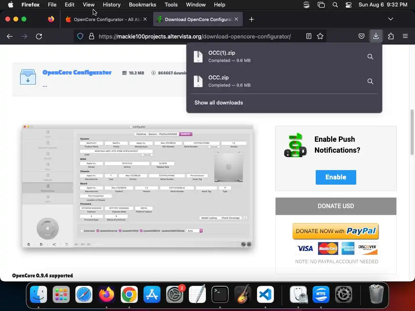View site security lock info

click(92, 36)
